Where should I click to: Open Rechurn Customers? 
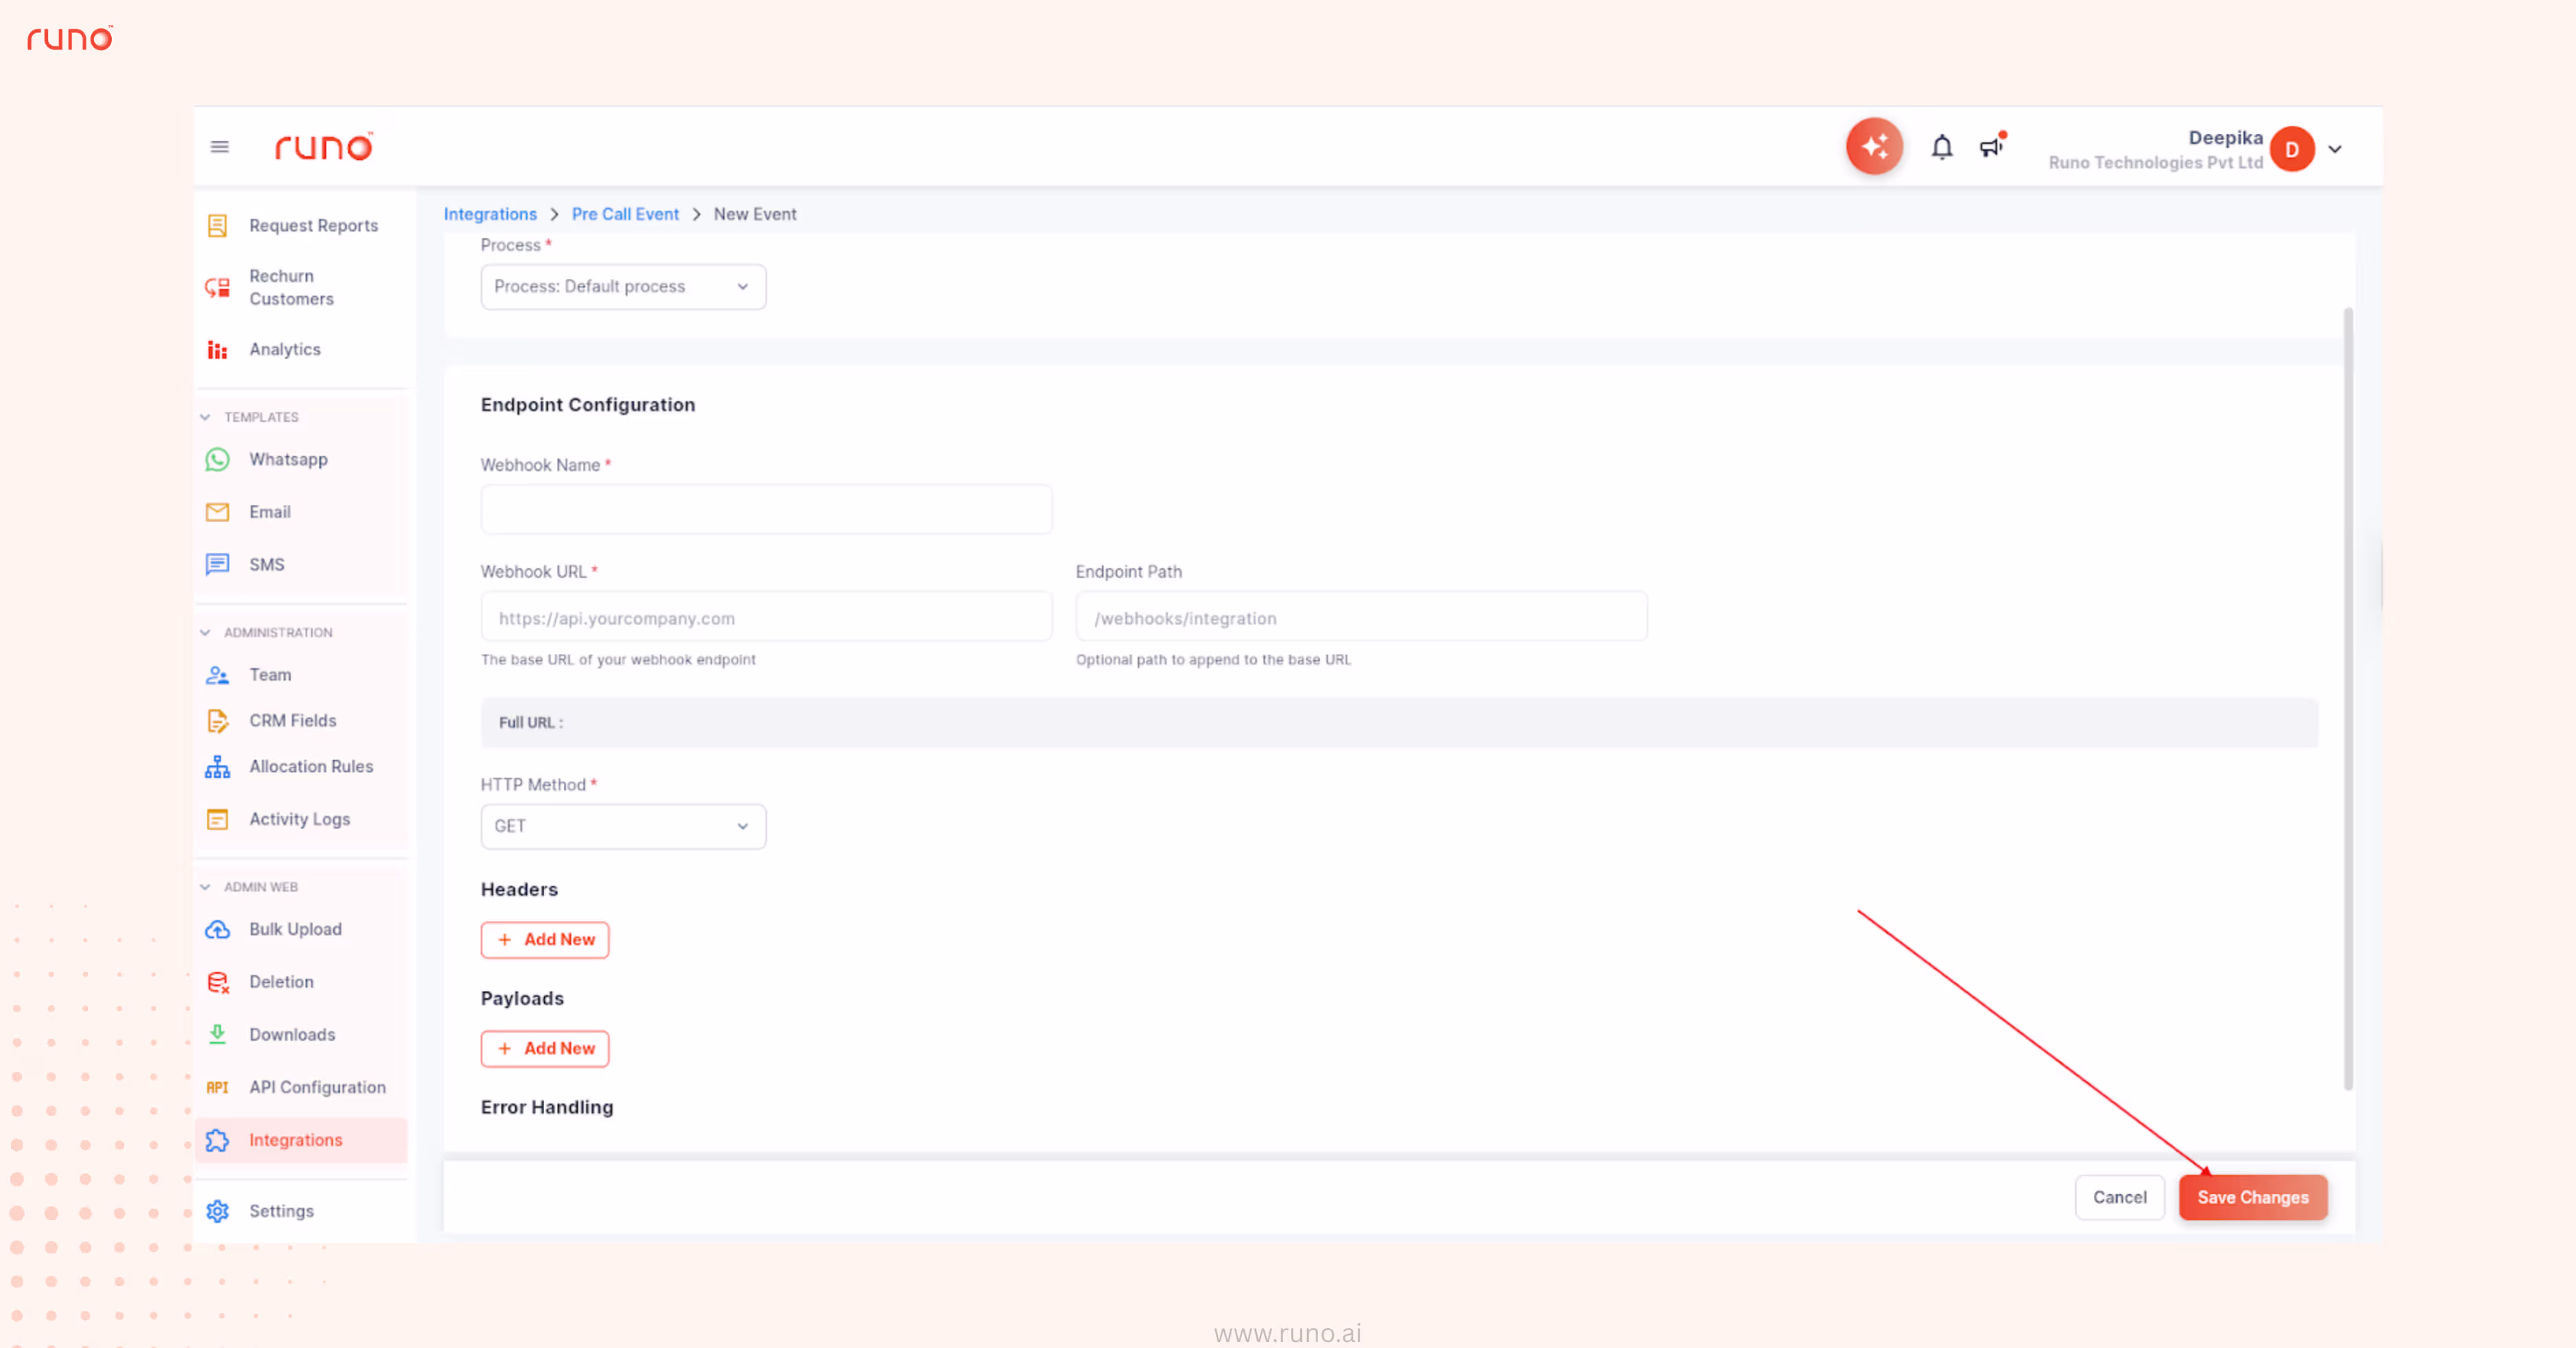(291, 287)
